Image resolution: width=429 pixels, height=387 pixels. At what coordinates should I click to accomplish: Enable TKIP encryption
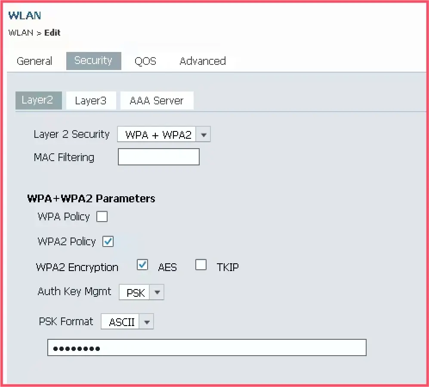201,265
